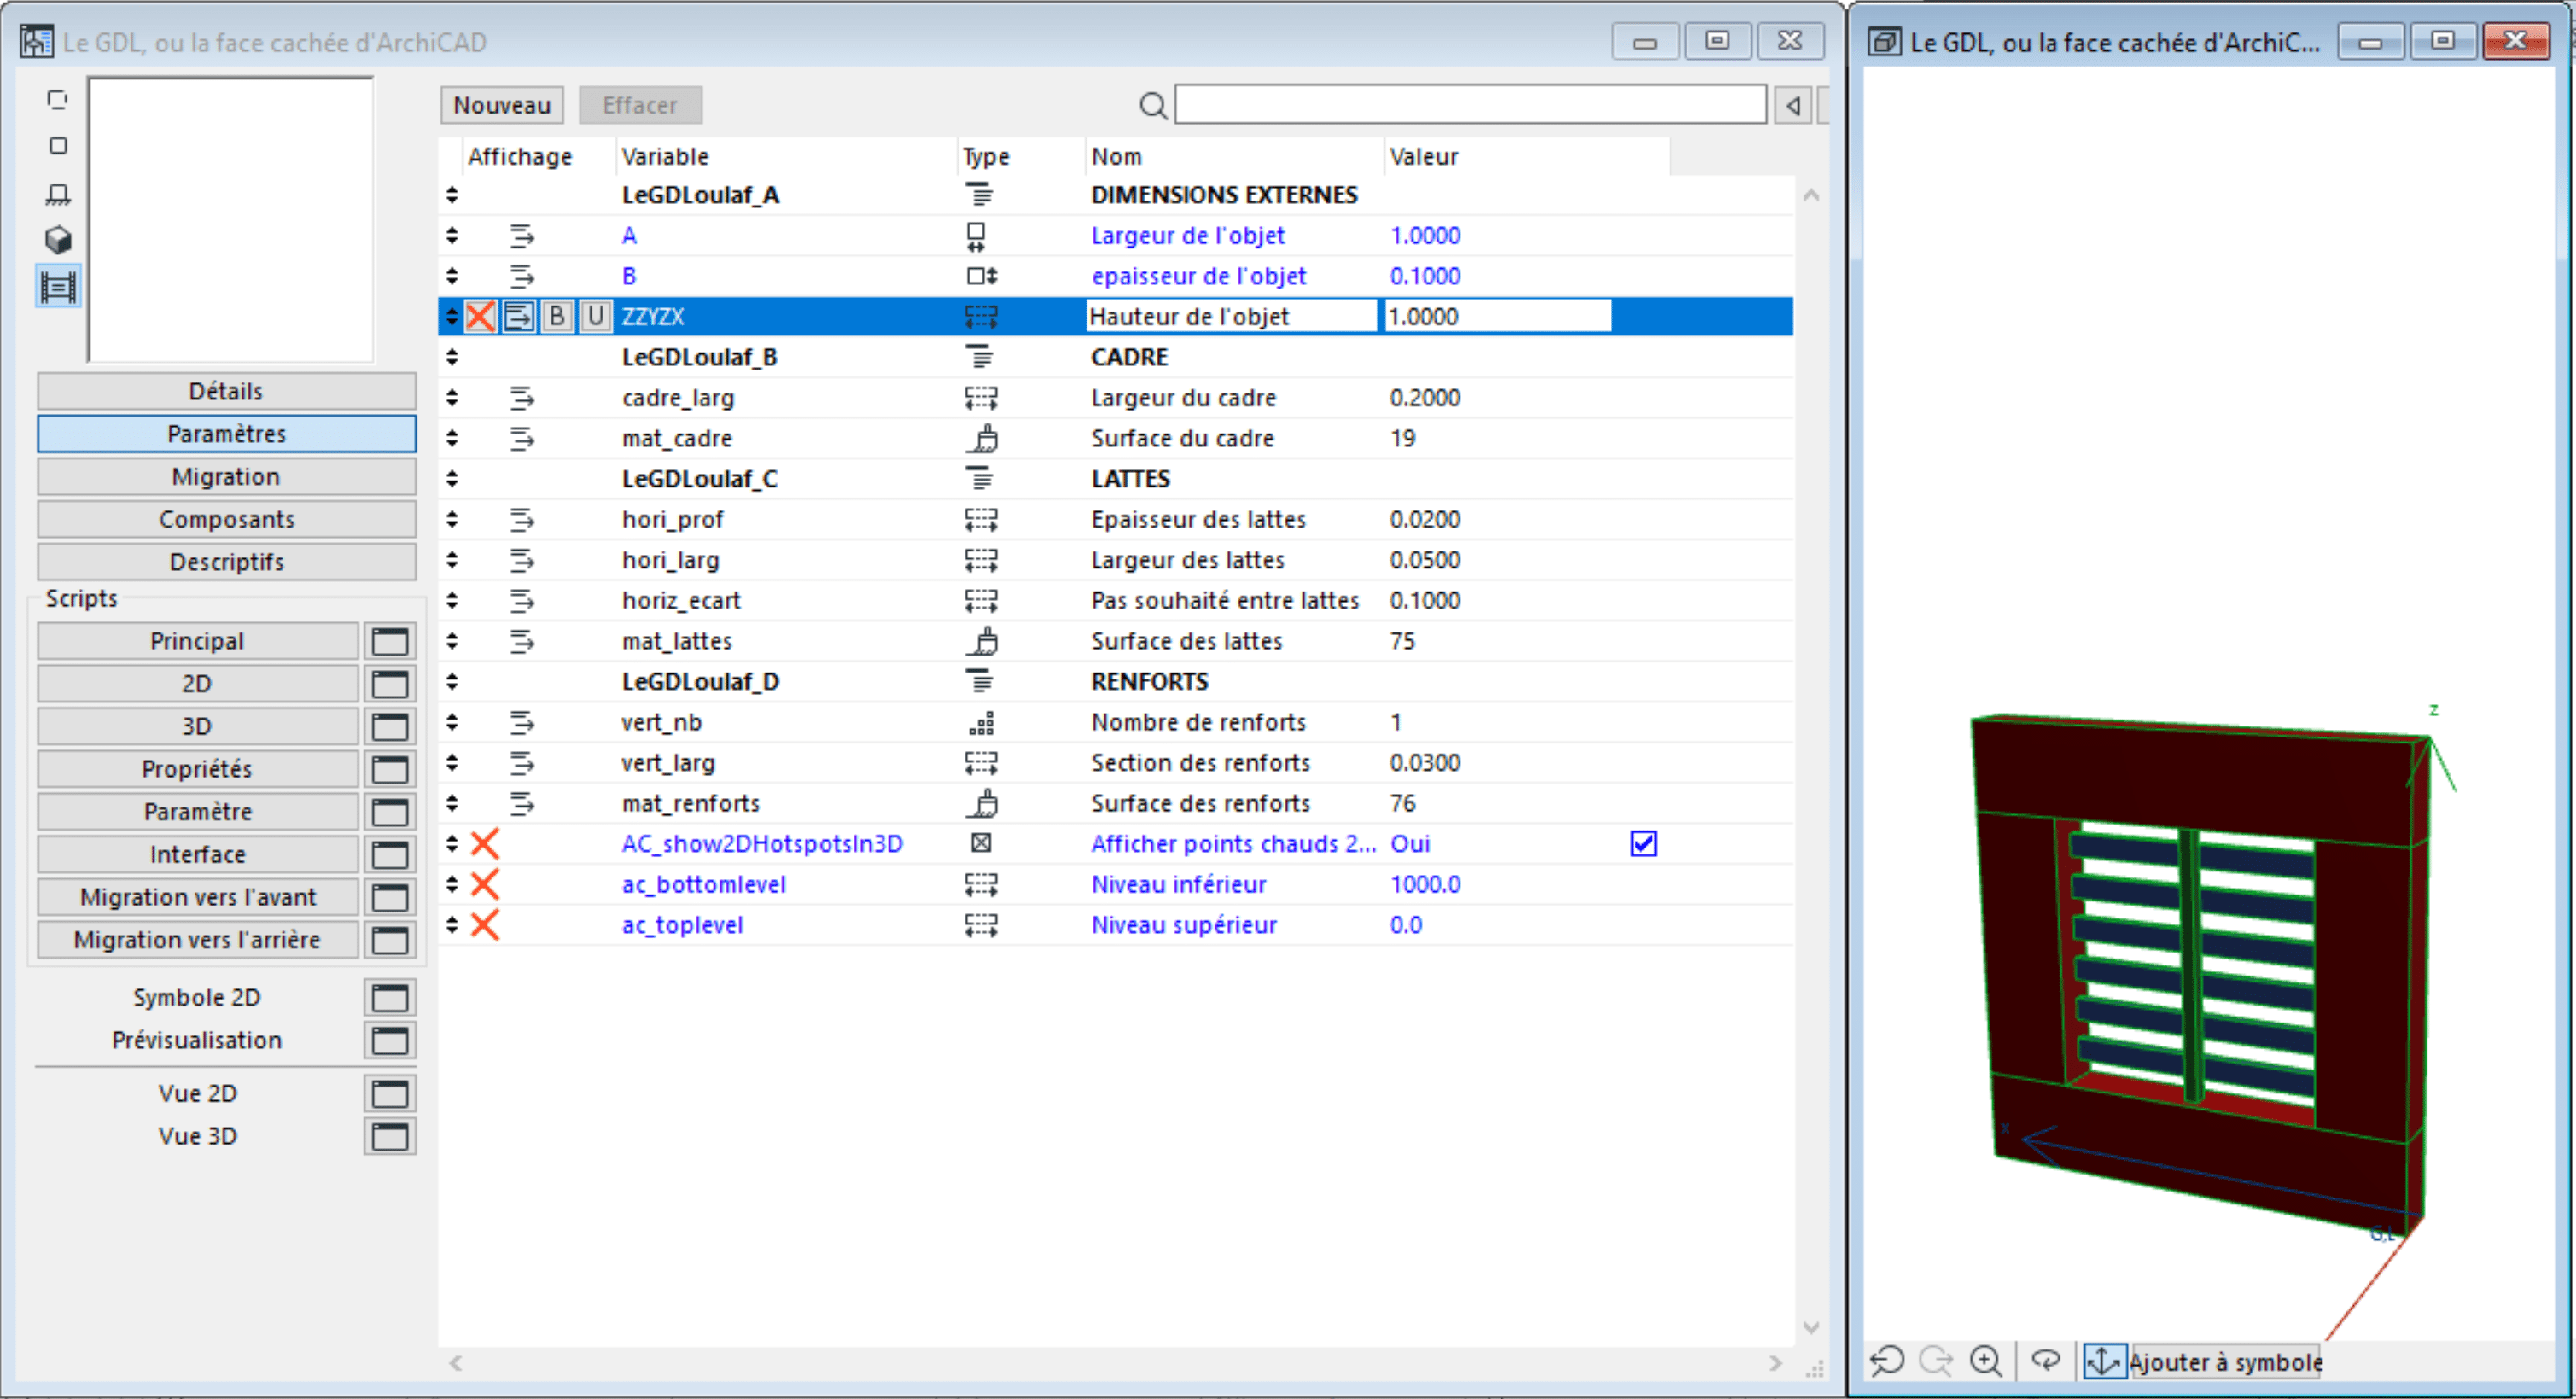Click the reorder arrows on LeGDLoulaf_A row
The image size is (2576, 1399).
[452, 195]
